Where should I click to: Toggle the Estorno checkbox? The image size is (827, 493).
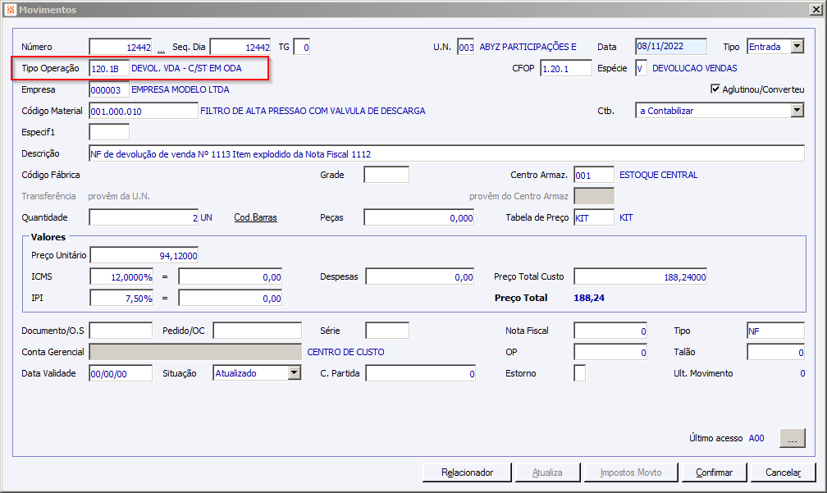[x=579, y=373]
